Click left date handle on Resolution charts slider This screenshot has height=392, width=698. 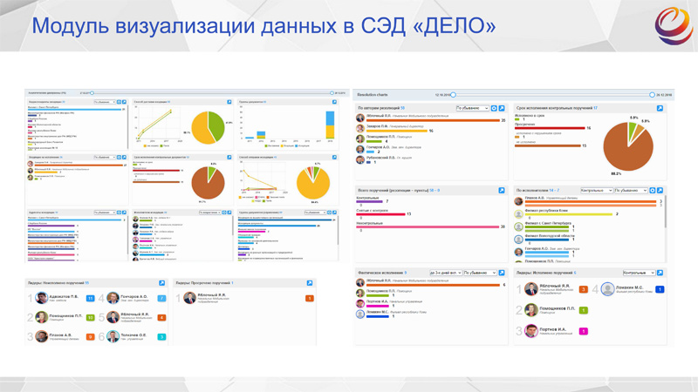(x=453, y=95)
